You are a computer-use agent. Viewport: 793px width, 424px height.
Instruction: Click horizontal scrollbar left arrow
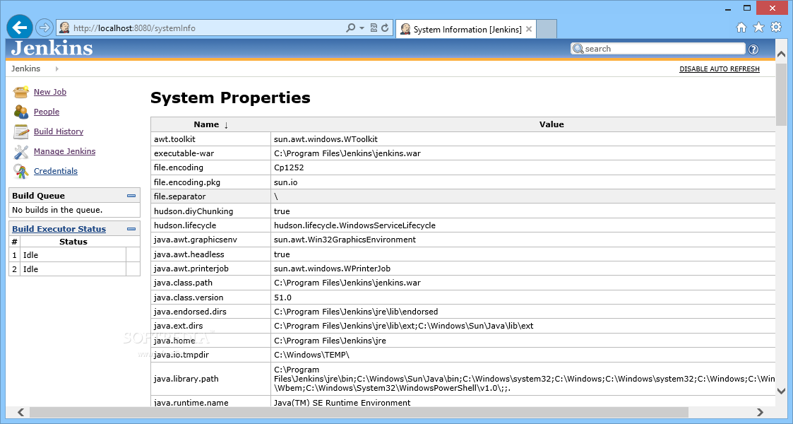point(20,413)
